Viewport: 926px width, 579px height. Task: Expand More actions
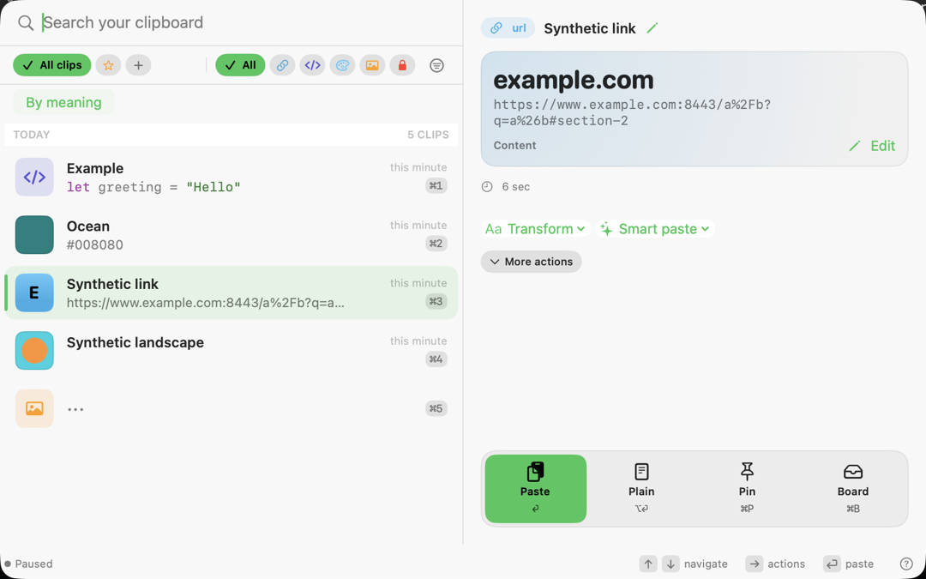click(531, 262)
